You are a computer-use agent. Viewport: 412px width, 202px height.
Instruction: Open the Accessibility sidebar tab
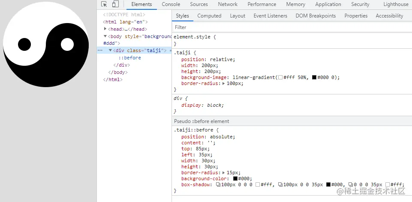pos(389,16)
